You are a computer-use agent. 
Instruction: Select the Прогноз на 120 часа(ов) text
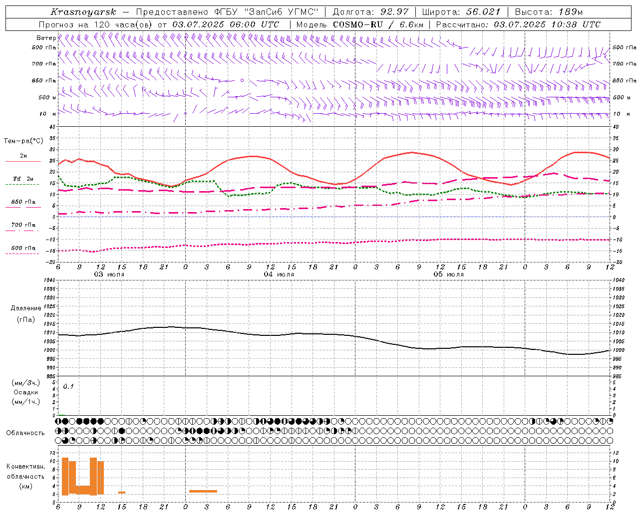pos(96,24)
